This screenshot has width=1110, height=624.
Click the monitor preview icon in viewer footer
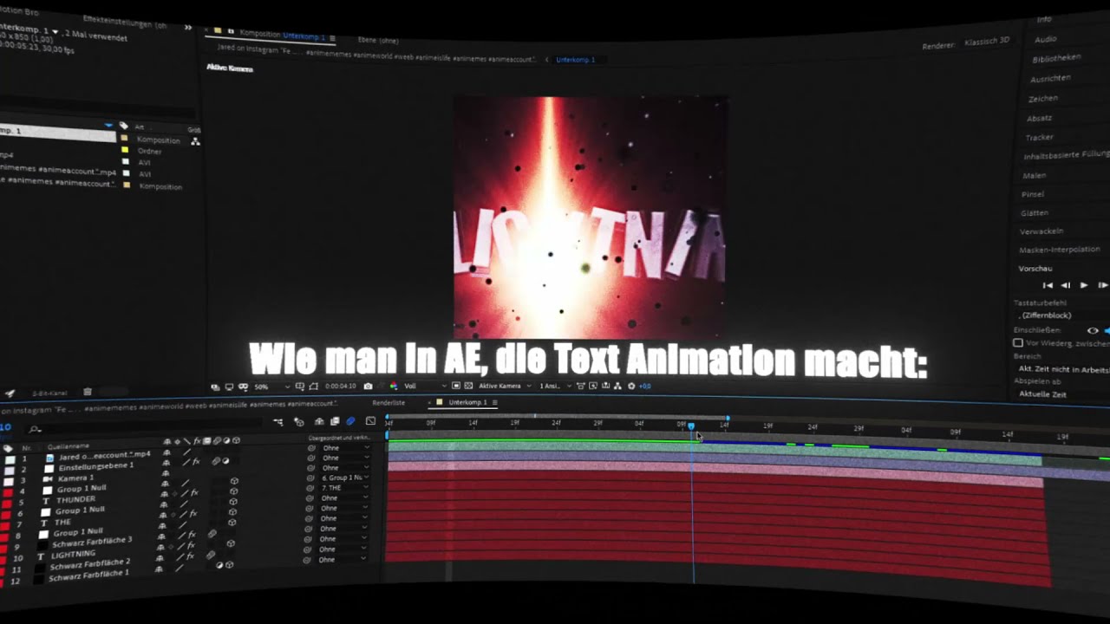tap(230, 387)
